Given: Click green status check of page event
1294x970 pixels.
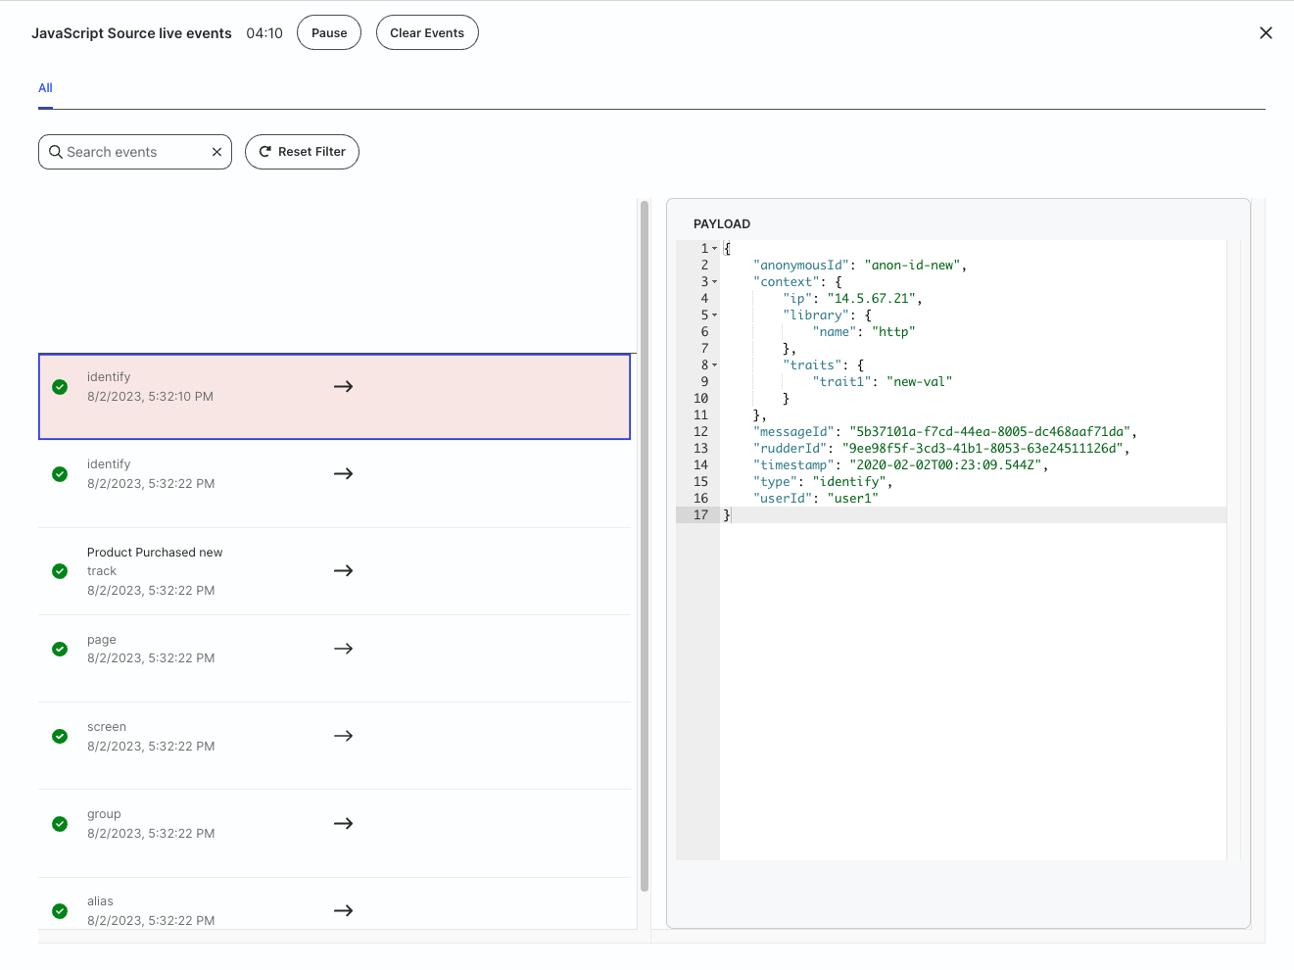Looking at the screenshot, I should tap(60, 649).
